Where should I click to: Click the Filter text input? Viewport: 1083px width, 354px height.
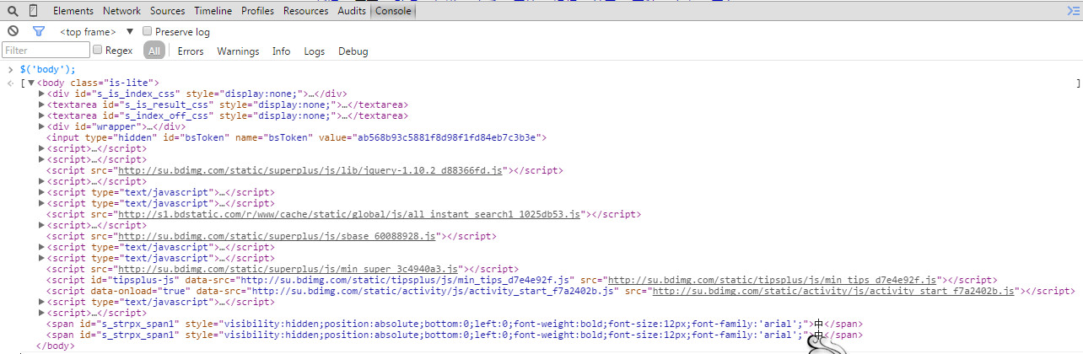tap(46, 51)
